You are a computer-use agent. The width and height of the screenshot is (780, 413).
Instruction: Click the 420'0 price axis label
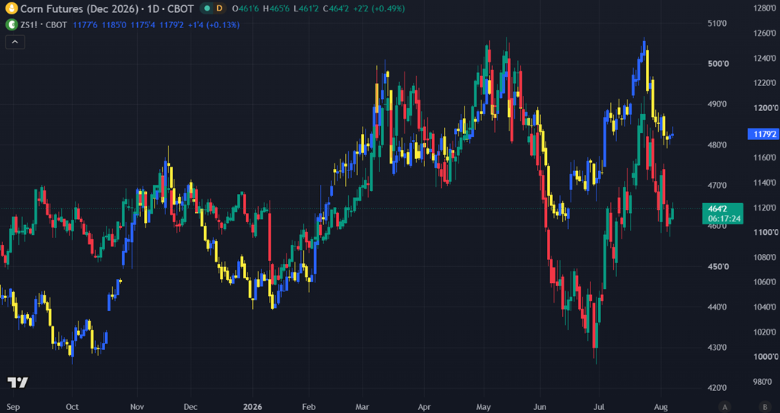(x=719, y=388)
